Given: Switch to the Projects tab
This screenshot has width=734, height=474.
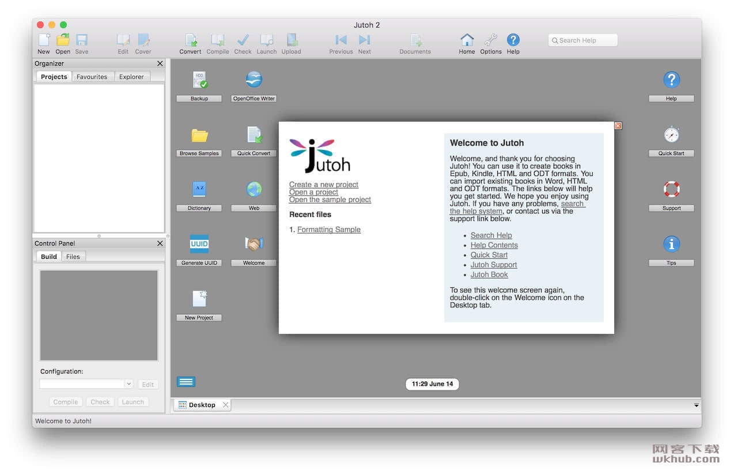Looking at the screenshot, I should coord(54,77).
